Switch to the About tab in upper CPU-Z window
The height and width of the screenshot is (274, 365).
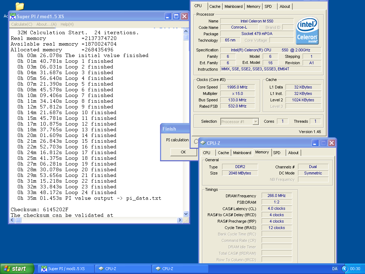285,6
